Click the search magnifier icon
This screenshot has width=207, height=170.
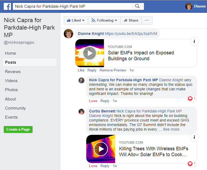pyautogui.click(x=137, y=6)
